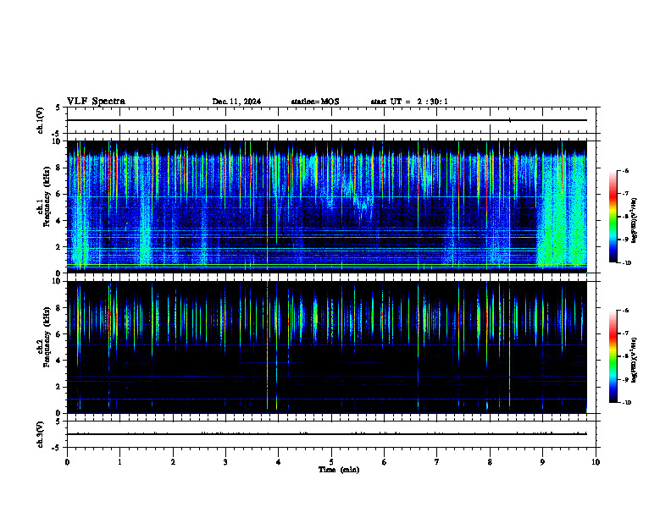Click time-axis tick label "3"
The height and width of the screenshot is (518, 671).
[x=225, y=462]
